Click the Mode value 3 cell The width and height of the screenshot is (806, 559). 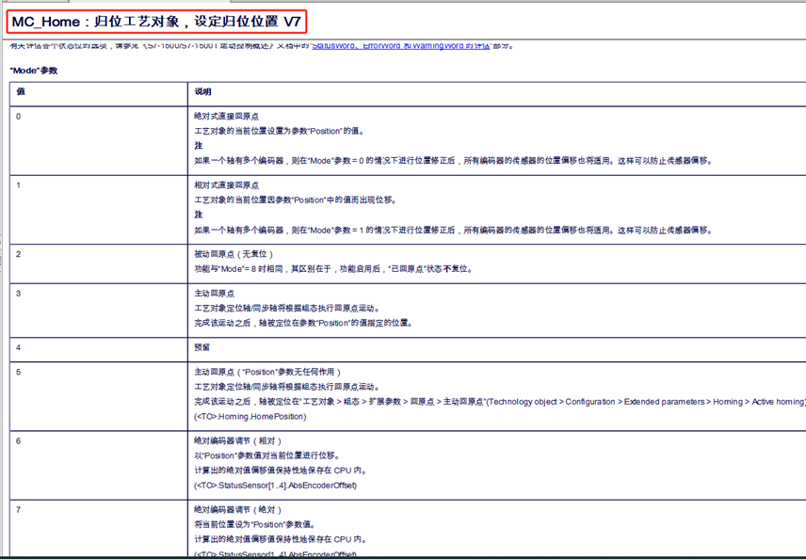19,294
